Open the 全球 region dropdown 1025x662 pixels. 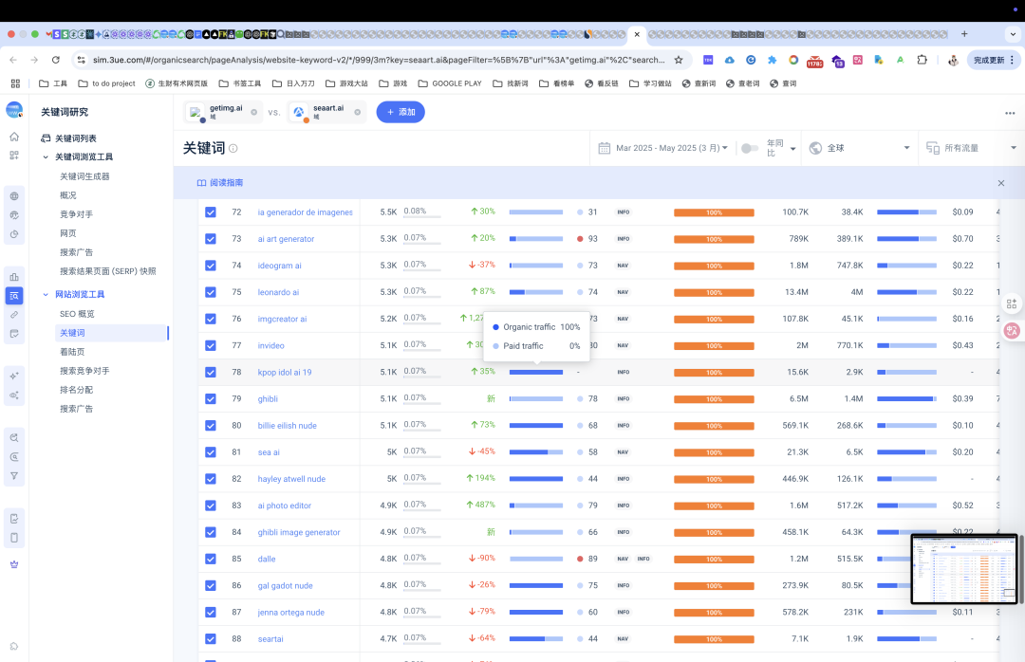click(860, 148)
